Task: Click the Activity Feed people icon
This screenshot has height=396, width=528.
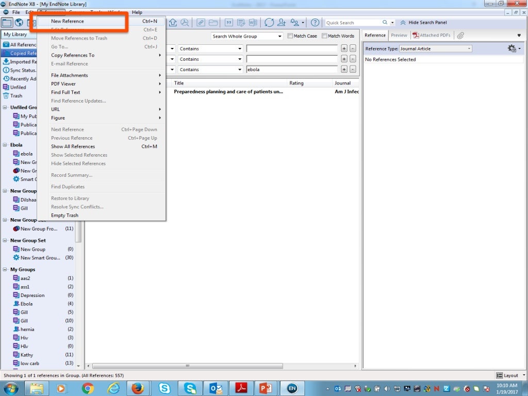Action: click(x=294, y=23)
